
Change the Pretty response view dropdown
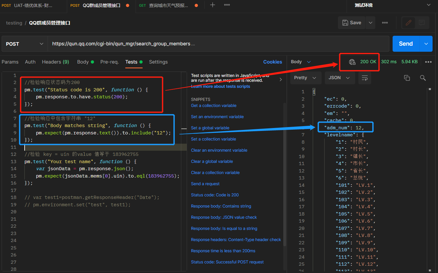pyautogui.click(x=305, y=78)
